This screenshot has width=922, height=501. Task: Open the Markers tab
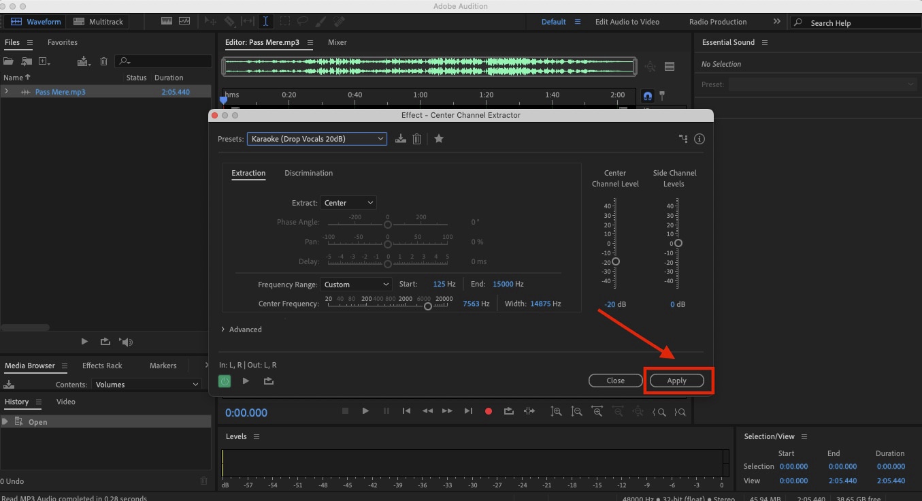[163, 366]
